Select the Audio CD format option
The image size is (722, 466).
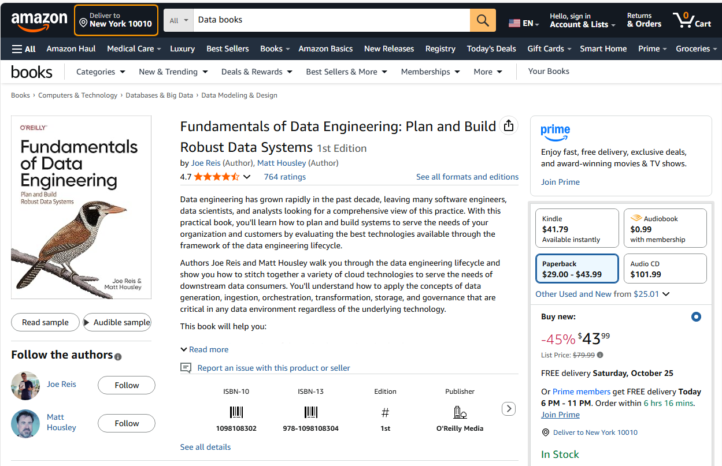(x=665, y=269)
